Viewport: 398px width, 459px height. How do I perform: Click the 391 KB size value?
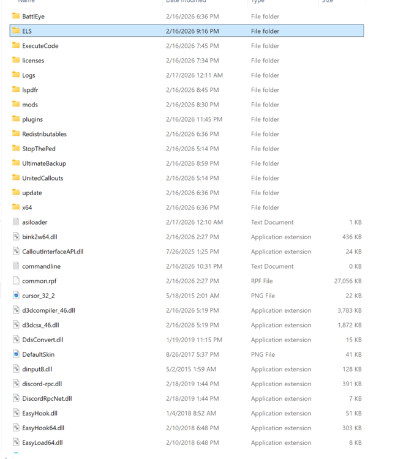[352, 384]
